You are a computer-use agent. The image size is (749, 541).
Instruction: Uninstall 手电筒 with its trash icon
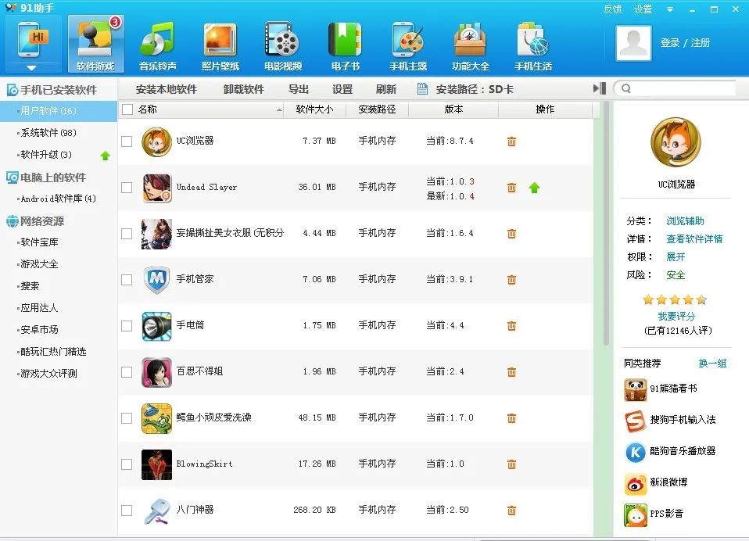pyautogui.click(x=511, y=326)
